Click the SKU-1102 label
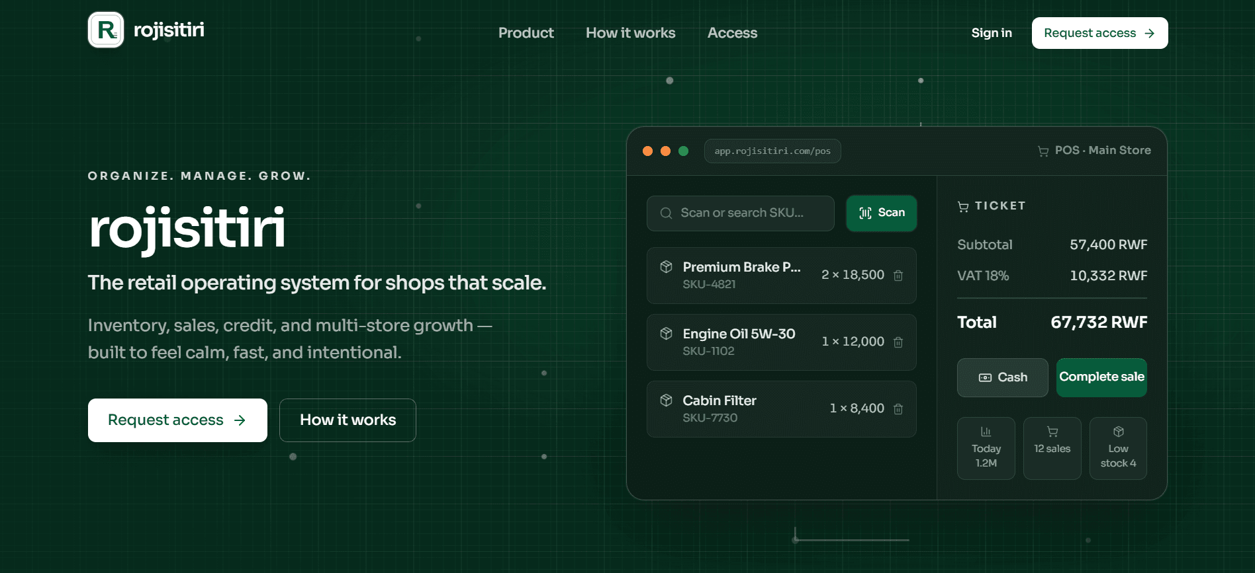Image resolution: width=1255 pixels, height=573 pixels. [x=708, y=351]
